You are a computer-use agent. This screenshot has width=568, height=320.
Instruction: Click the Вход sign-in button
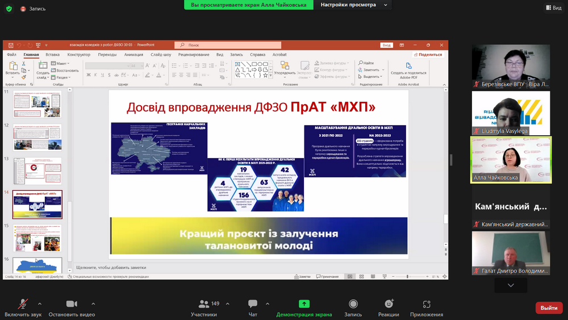[x=386, y=45]
